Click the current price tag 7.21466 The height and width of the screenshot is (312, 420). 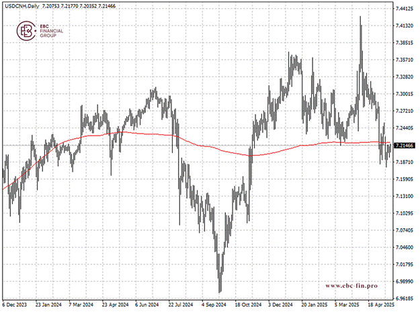coord(405,146)
